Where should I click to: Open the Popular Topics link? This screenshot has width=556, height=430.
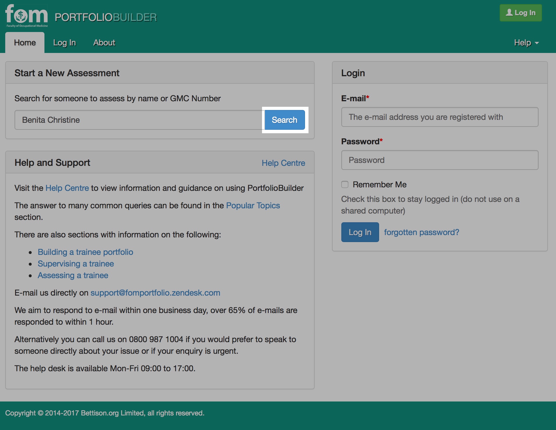pos(253,205)
